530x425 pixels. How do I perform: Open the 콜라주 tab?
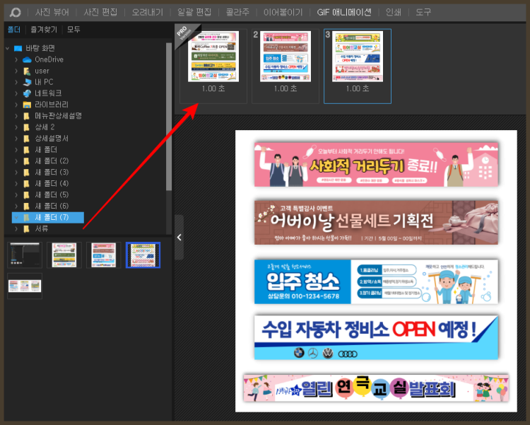(237, 13)
